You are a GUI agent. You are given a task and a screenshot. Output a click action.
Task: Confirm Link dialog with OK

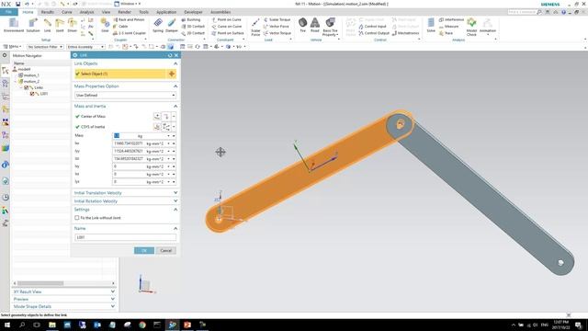144,251
